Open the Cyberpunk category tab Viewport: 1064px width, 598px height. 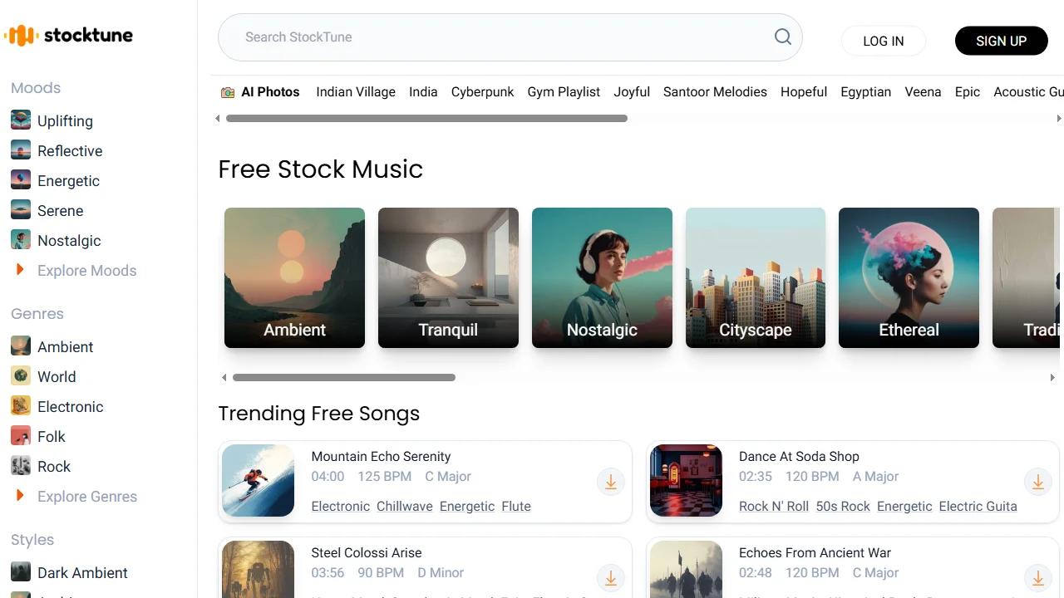tap(482, 91)
